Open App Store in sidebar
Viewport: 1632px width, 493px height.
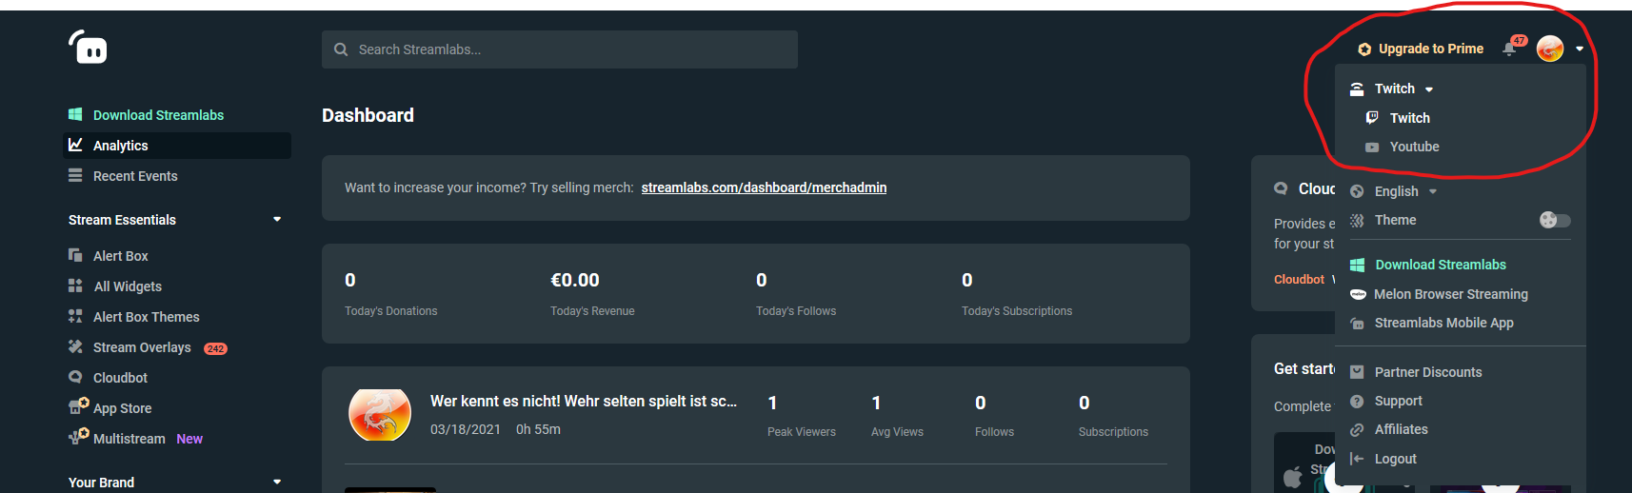(x=122, y=408)
